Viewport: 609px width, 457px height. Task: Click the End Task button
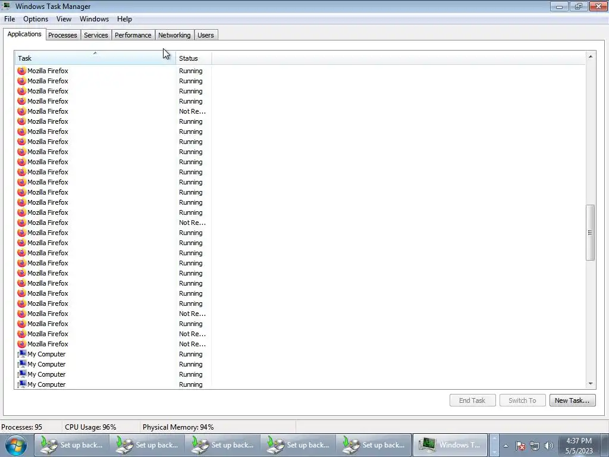point(472,400)
